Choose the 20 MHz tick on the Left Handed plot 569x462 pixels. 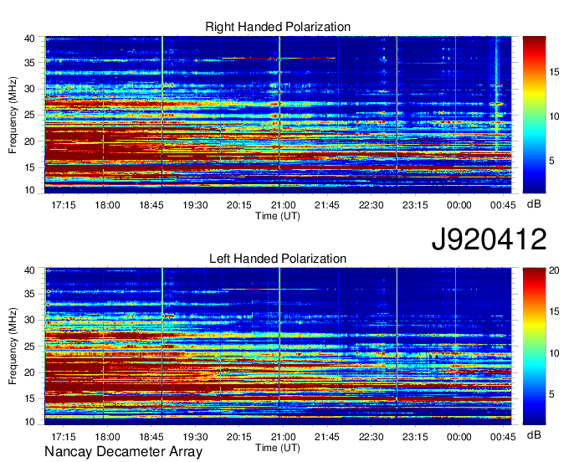pyautogui.click(x=29, y=372)
